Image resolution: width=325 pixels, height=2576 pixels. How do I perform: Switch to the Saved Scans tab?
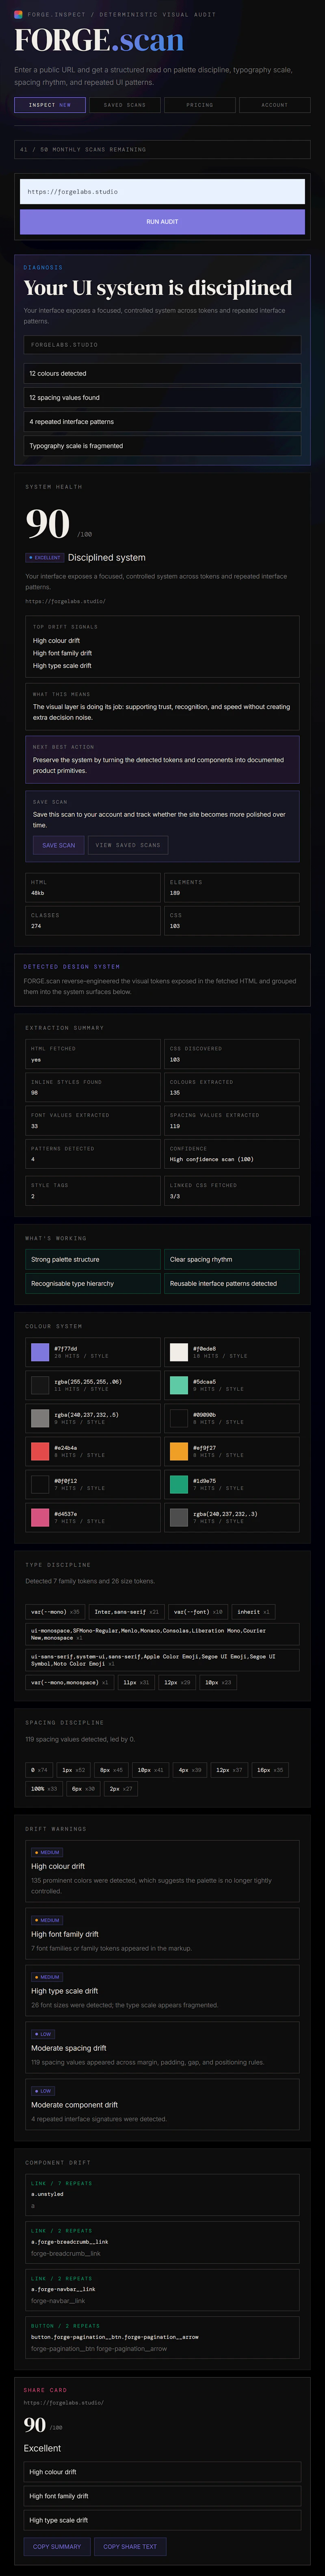125,105
